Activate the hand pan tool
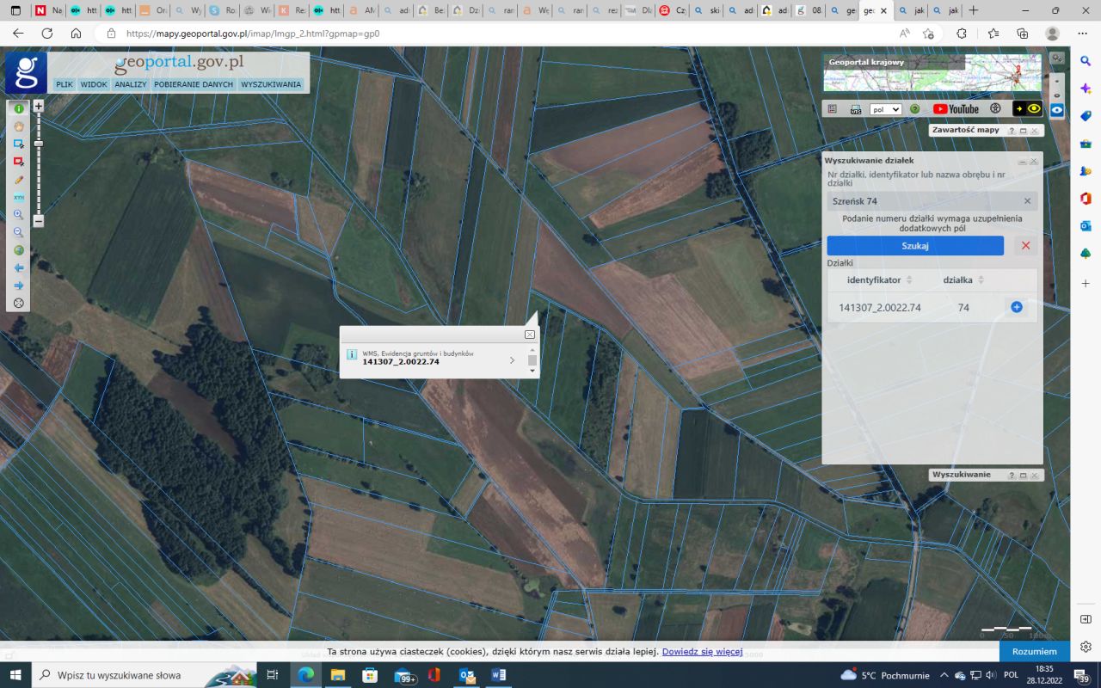This screenshot has height=688, width=1101. pyautogui.click(x=18, y=126)
